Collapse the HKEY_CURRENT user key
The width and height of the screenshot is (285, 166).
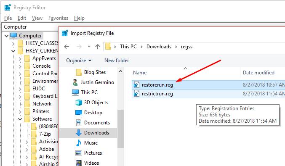pyautogui.click(x=13, y=51)
